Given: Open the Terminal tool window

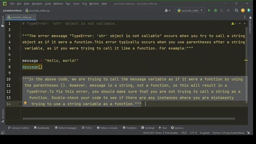Looking at the screenshot, I should (148, 128).
